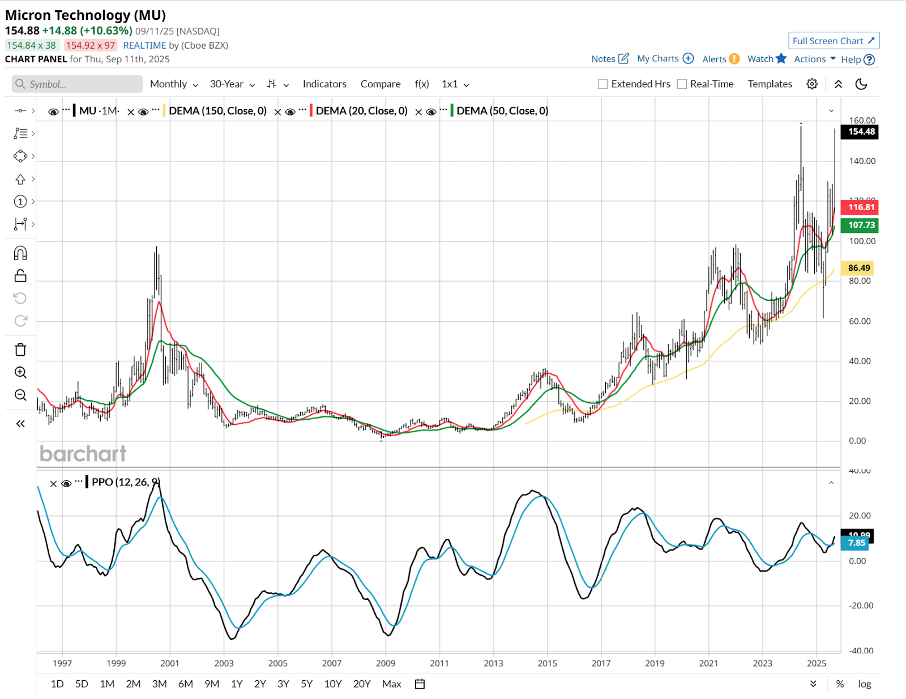Hide the DEMA 50 line
906x699 pixels.
(431, 112)
